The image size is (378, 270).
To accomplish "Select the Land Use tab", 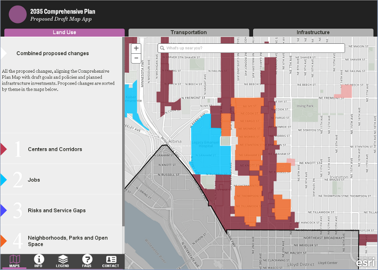I will 64,33.
